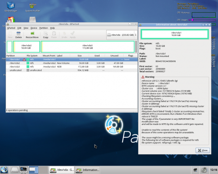
Task: Click the 172.88 GiB size cell
Action: tap(83, 67)
